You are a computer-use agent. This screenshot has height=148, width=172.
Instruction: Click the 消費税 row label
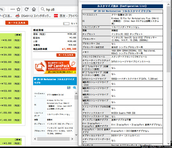click(36, 45)
